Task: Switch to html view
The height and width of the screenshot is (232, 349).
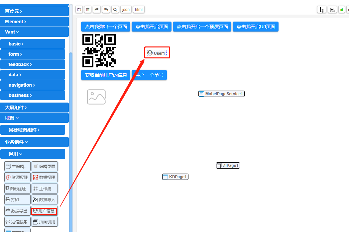Action: (139, 10)
